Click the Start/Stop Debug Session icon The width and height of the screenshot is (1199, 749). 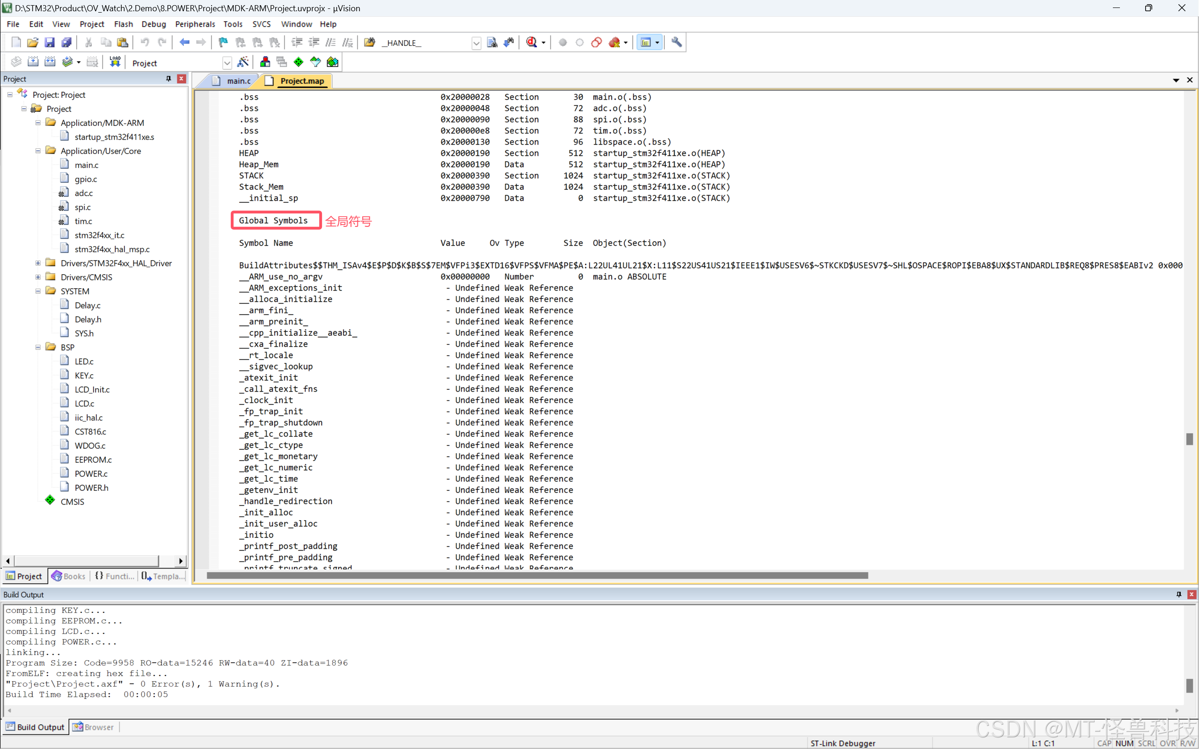click(532, 43)
